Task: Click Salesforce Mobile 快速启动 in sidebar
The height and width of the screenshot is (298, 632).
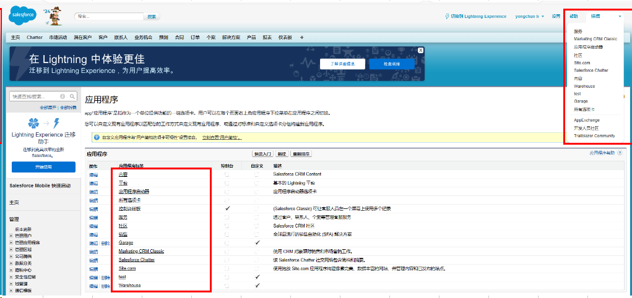Action: point(40,185)
